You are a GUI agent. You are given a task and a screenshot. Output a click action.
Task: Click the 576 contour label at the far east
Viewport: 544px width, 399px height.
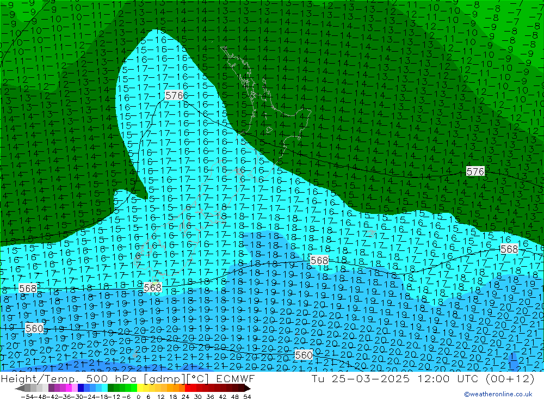pos(475,171)
